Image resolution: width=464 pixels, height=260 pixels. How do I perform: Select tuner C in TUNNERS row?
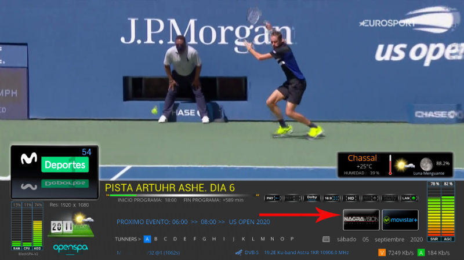tap(165, 239)
